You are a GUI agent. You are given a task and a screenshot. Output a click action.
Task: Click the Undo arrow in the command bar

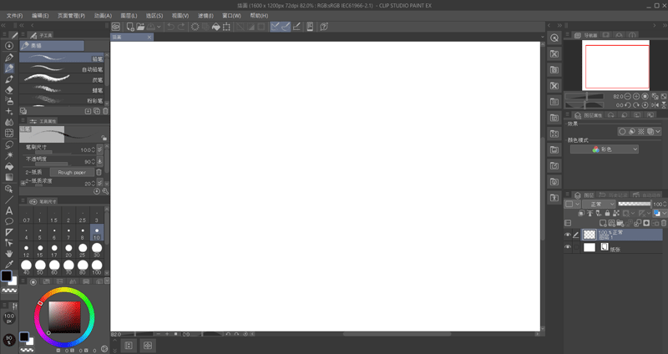pos(170,27)
